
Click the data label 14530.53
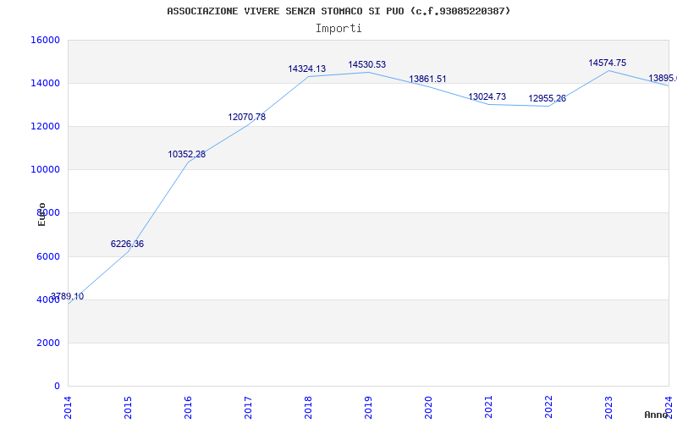pyautogui.click(x=367, y=64)
